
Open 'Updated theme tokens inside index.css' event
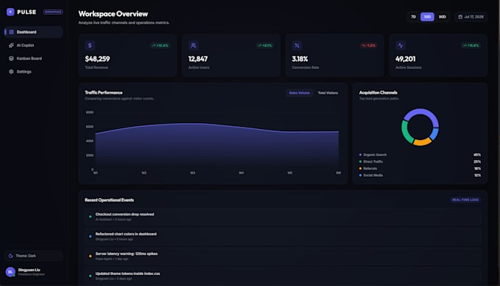point(283,276)
